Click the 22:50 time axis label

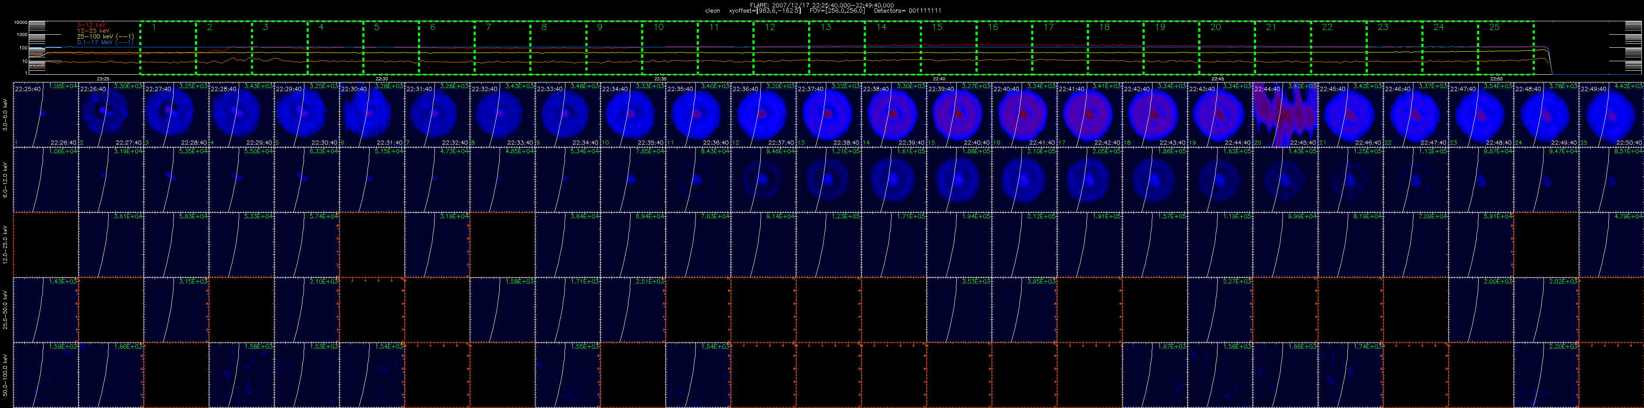click(1496, 78)
